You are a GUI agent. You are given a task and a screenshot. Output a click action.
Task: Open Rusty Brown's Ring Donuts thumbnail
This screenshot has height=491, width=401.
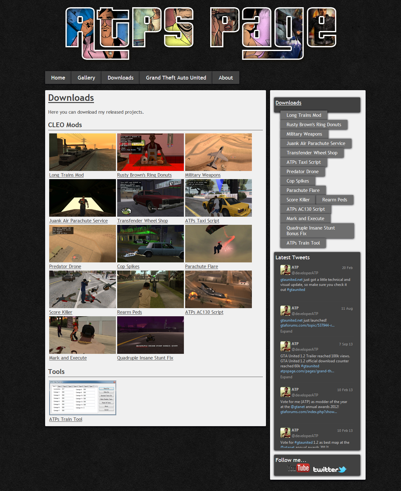pos(150,152)
